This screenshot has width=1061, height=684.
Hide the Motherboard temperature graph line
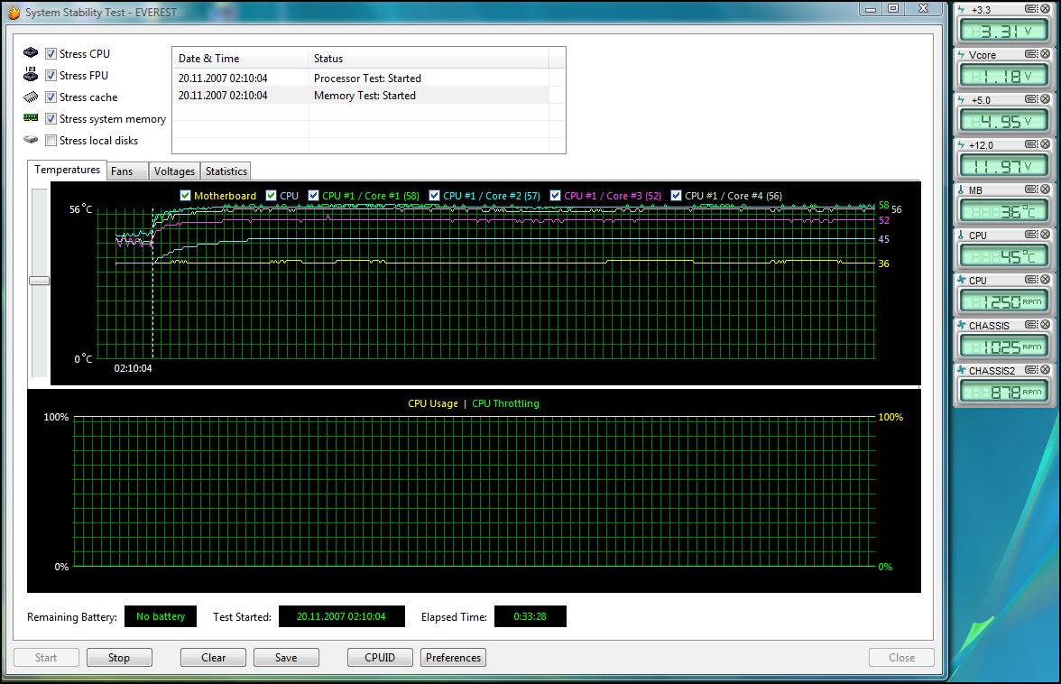click(x=186, y=196)
